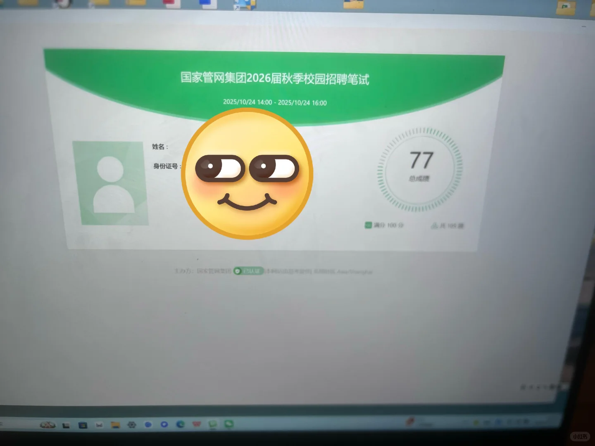Click the exam time 2025/10/24 14:00 - 16:00

pyautogui.click(x=275, y=102)
